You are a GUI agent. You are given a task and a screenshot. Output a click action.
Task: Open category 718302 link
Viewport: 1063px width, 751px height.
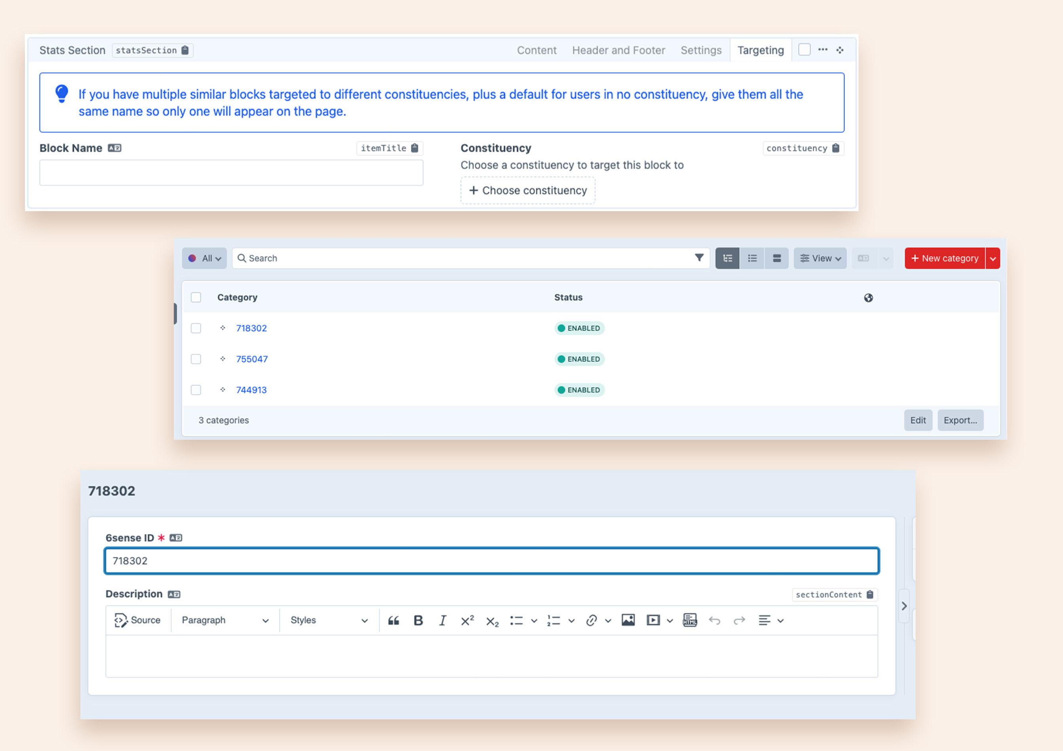tap(251, 328)
